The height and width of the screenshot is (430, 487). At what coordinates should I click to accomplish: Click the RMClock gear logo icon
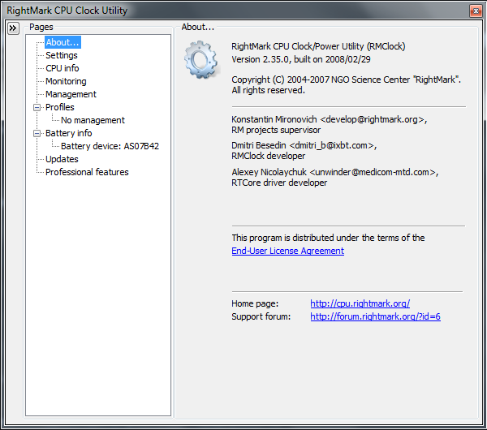click(x=200, y=59)
